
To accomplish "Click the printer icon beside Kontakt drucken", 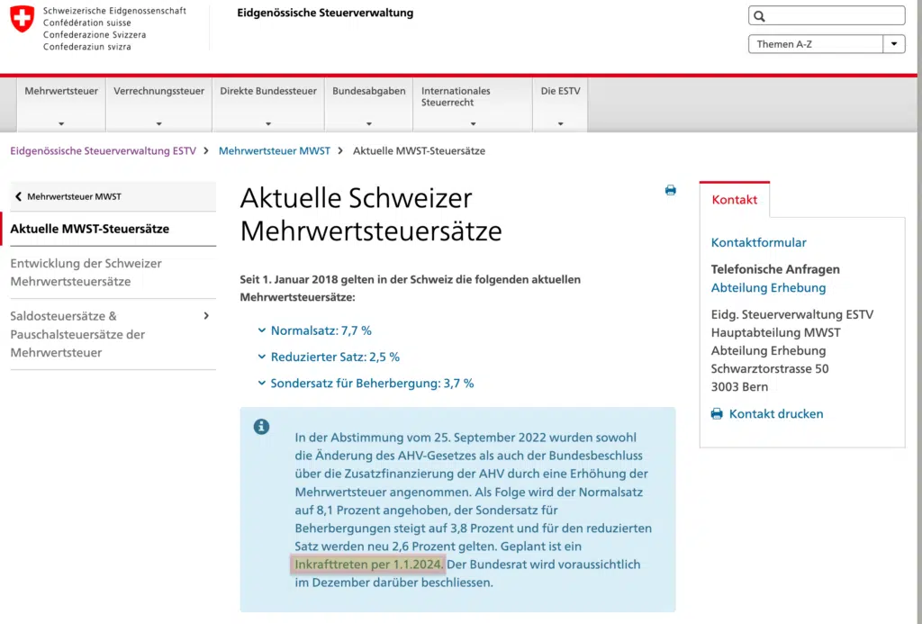I will pyautogui.click(x=717, y=413).
